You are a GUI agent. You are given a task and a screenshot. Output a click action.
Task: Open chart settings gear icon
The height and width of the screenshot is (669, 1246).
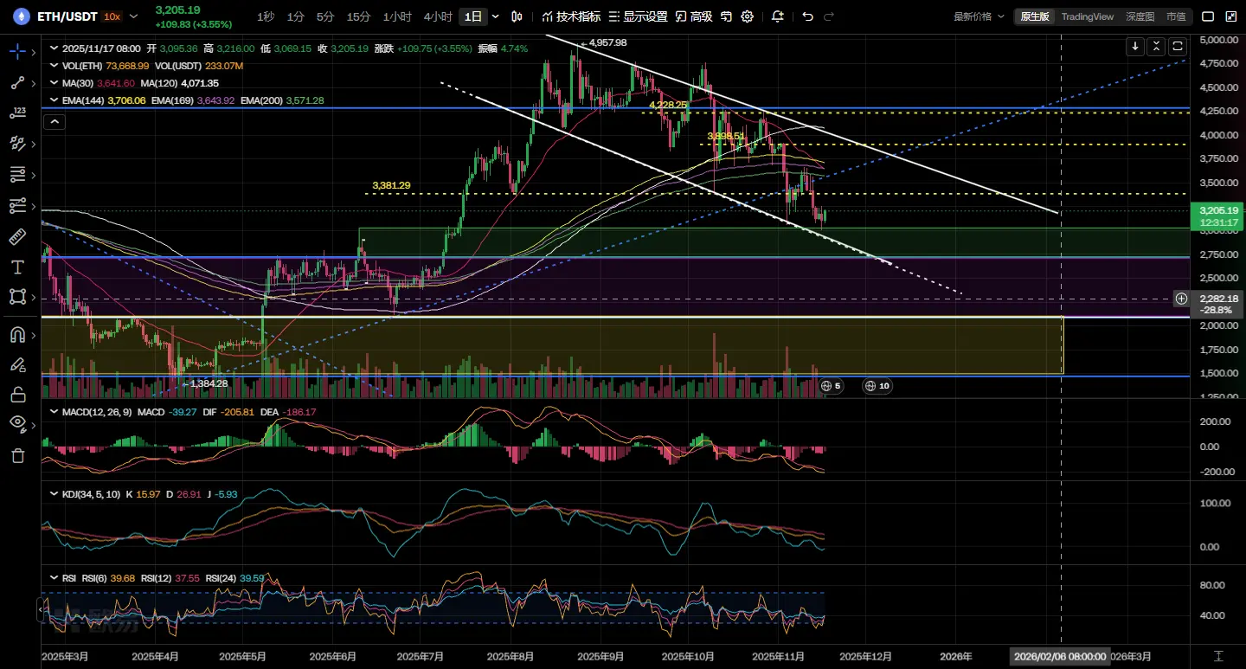point(748,16)
